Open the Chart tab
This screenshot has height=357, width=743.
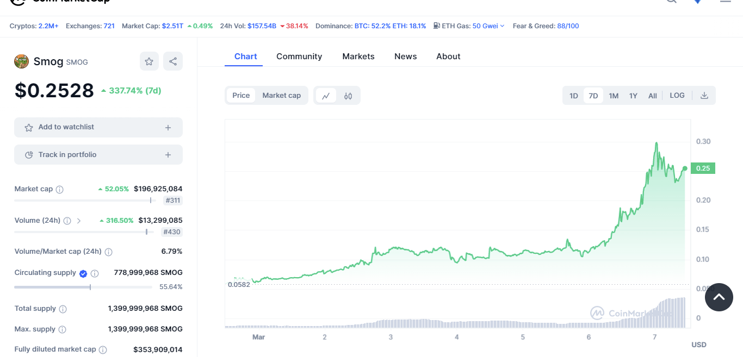(246, 57)
